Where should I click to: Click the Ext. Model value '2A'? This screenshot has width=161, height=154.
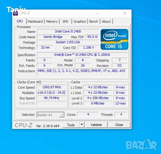click(x=83, y=65)
